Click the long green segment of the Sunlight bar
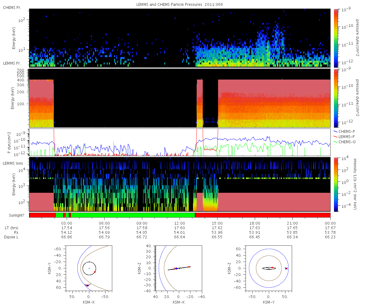The height and width of the screenshot is (306, 367). click(x=133, y=215)
